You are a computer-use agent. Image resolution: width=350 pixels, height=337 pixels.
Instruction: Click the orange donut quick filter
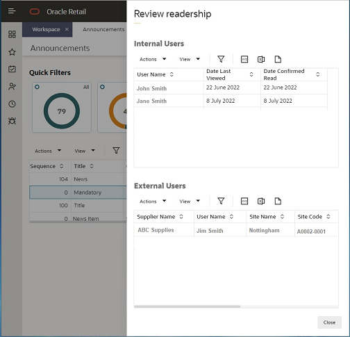point(118,111)
